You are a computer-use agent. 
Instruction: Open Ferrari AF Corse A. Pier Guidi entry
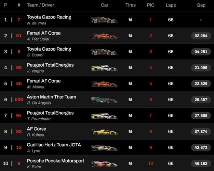tap(44, 36)
